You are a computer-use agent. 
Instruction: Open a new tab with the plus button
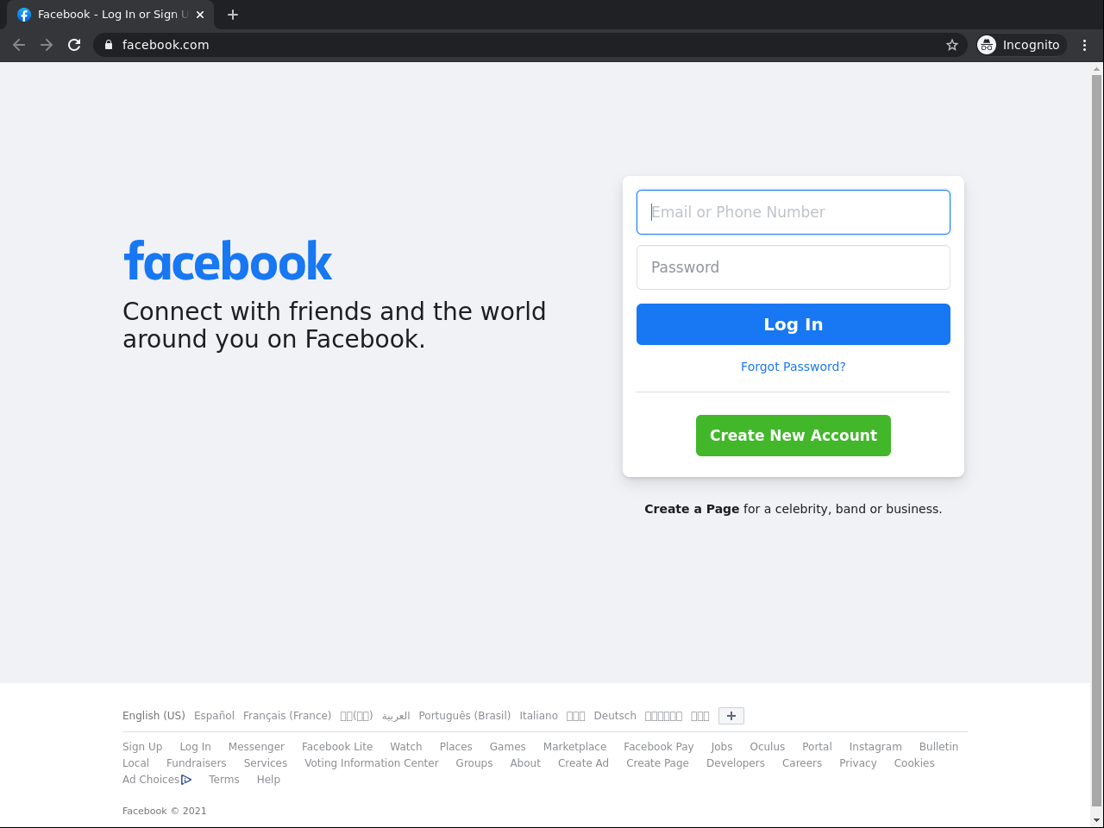click(x=233, y=15)
